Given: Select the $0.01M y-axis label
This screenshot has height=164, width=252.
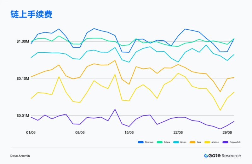Looking at the screenshot, I should click(23, 116).
